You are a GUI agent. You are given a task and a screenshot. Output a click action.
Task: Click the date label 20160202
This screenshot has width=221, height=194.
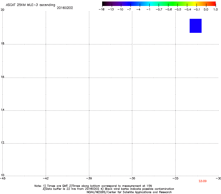[x=65, y=8]
